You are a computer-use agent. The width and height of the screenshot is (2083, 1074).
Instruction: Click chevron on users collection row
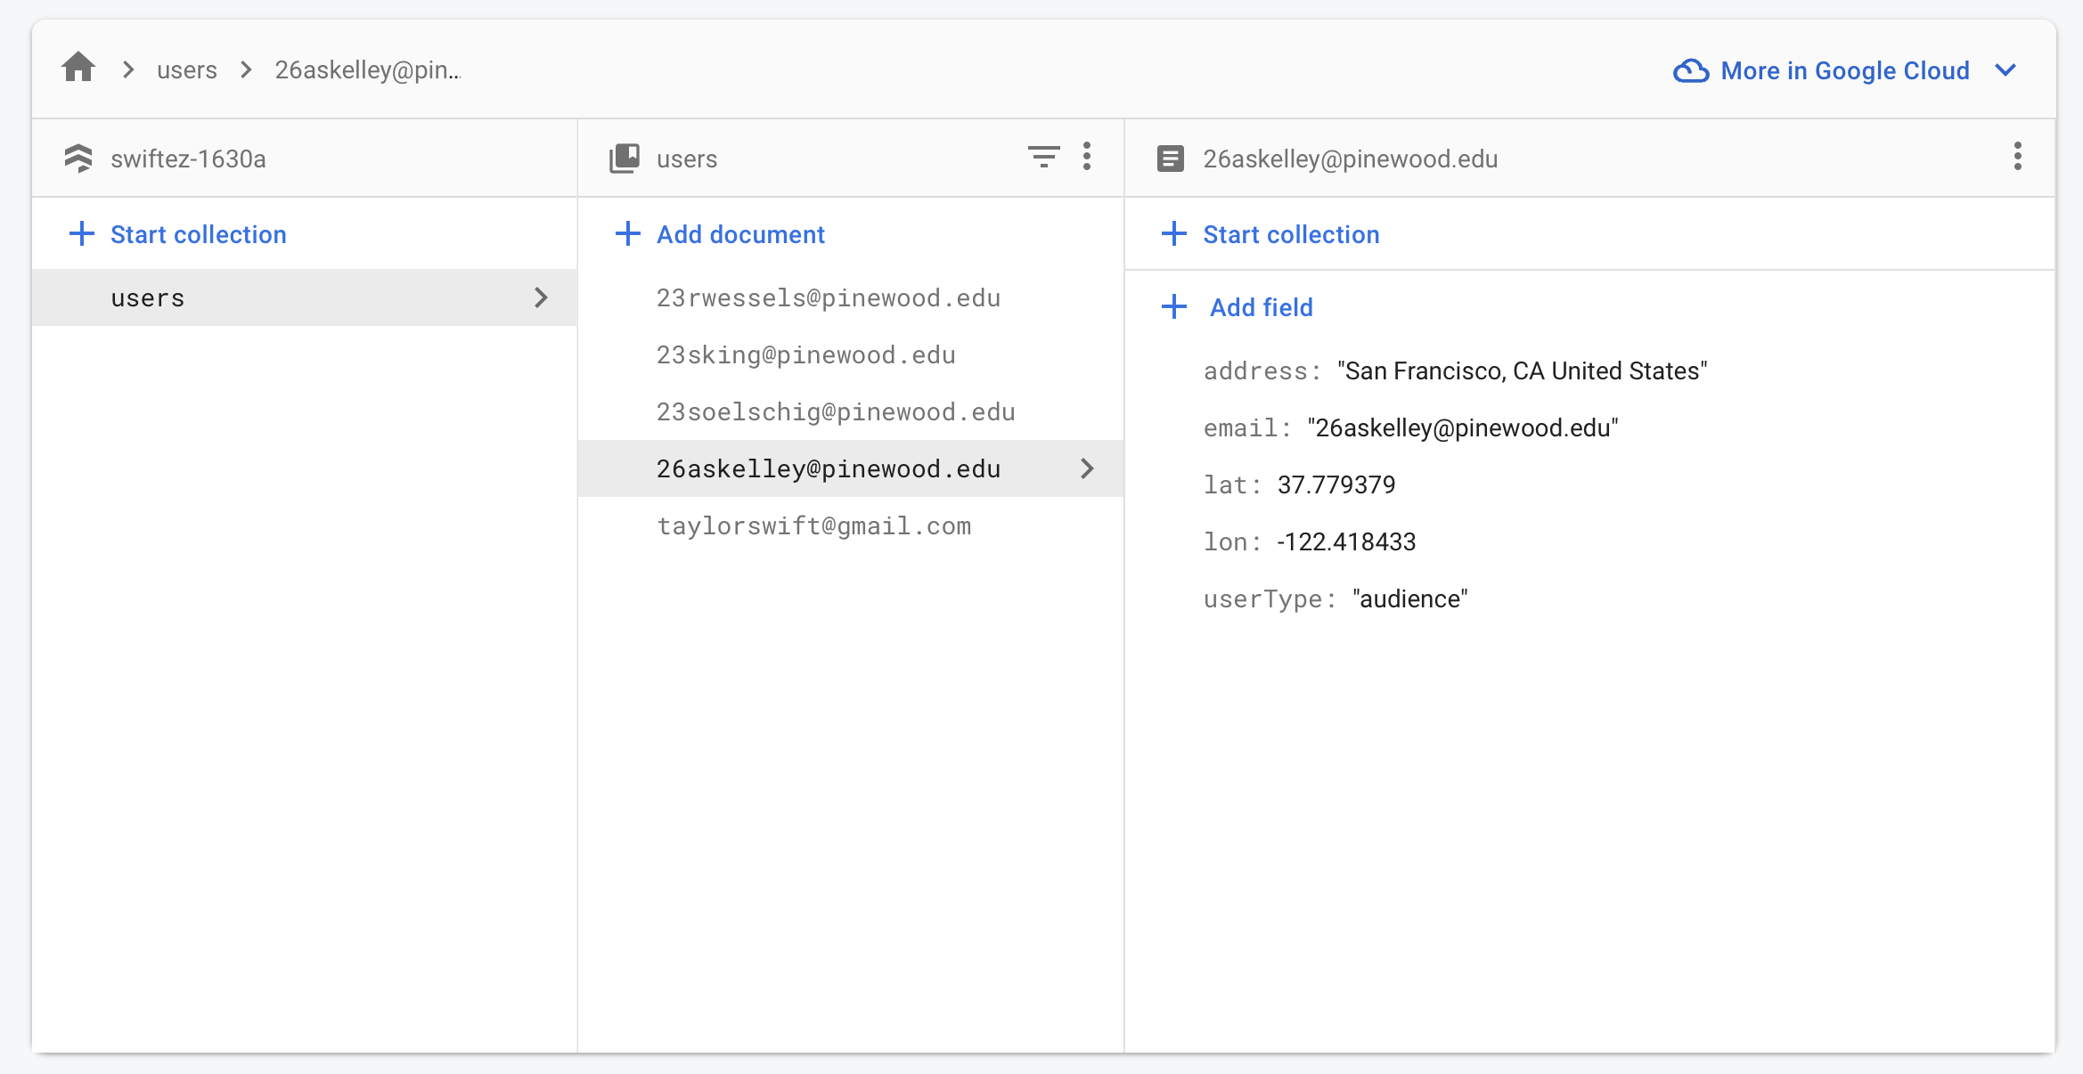coord(541,297)
